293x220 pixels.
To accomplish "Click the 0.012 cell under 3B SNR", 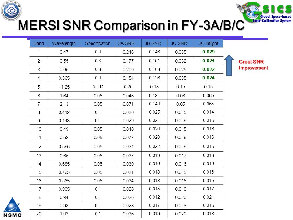I will point(154,197).
